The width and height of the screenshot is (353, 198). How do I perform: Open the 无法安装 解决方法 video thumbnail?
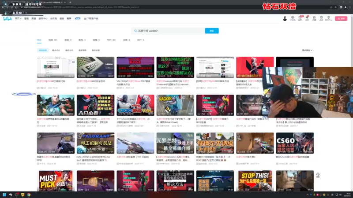pos(175,181)
